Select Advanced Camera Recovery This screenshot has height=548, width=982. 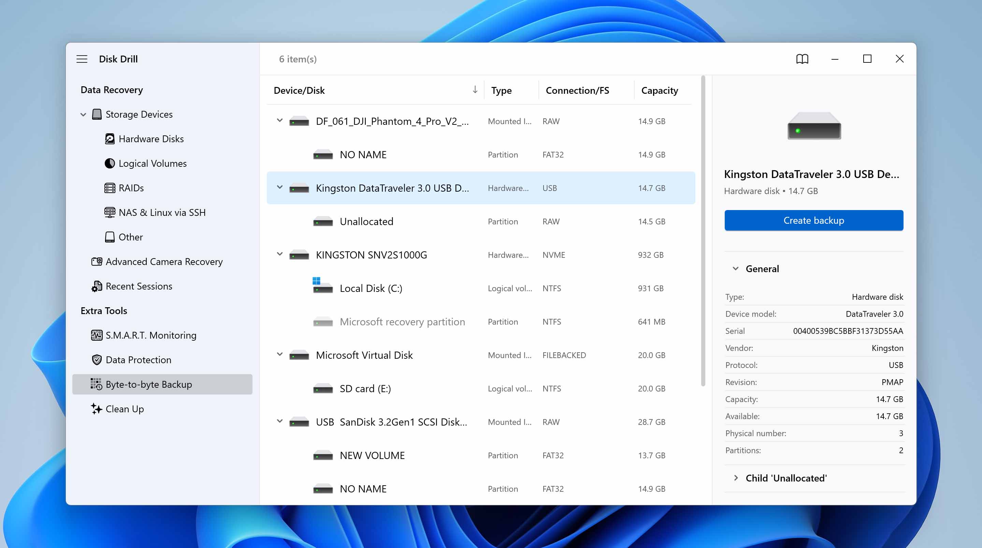point(164,262)
